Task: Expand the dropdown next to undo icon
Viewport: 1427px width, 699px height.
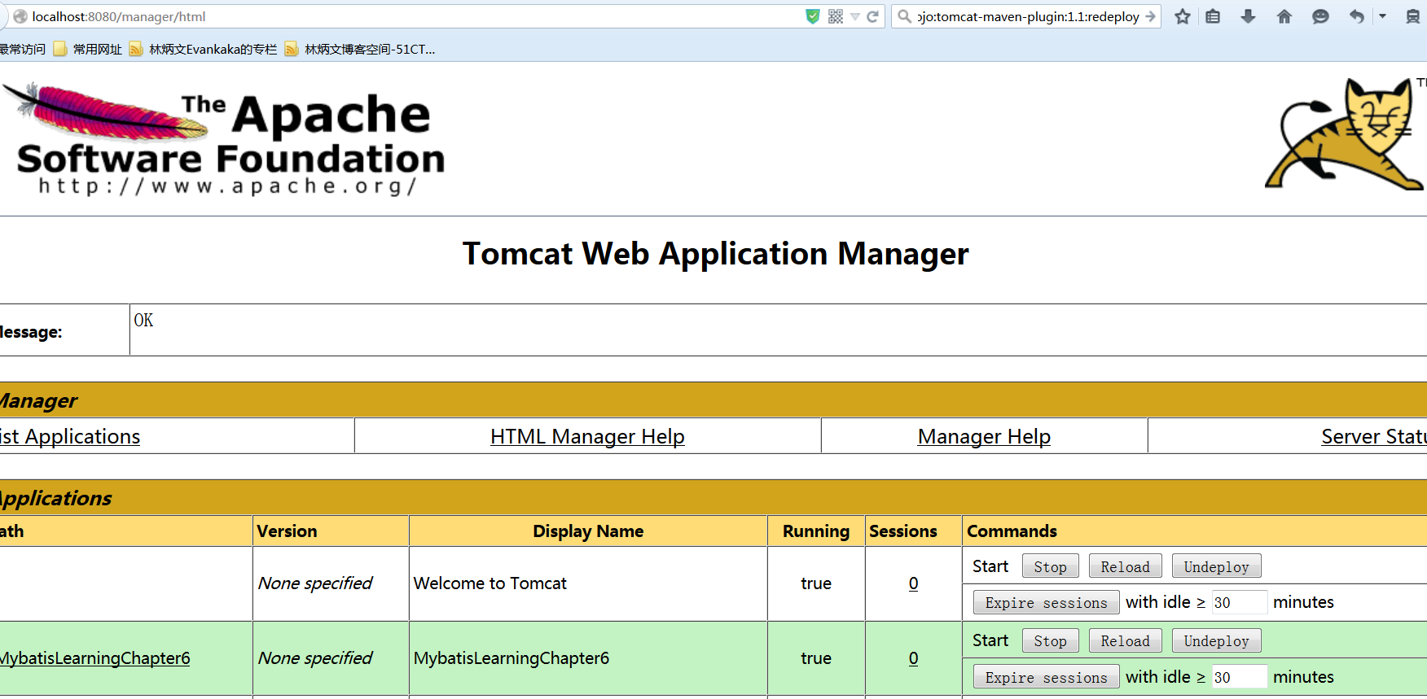Action: click(x=1382, y=16)
